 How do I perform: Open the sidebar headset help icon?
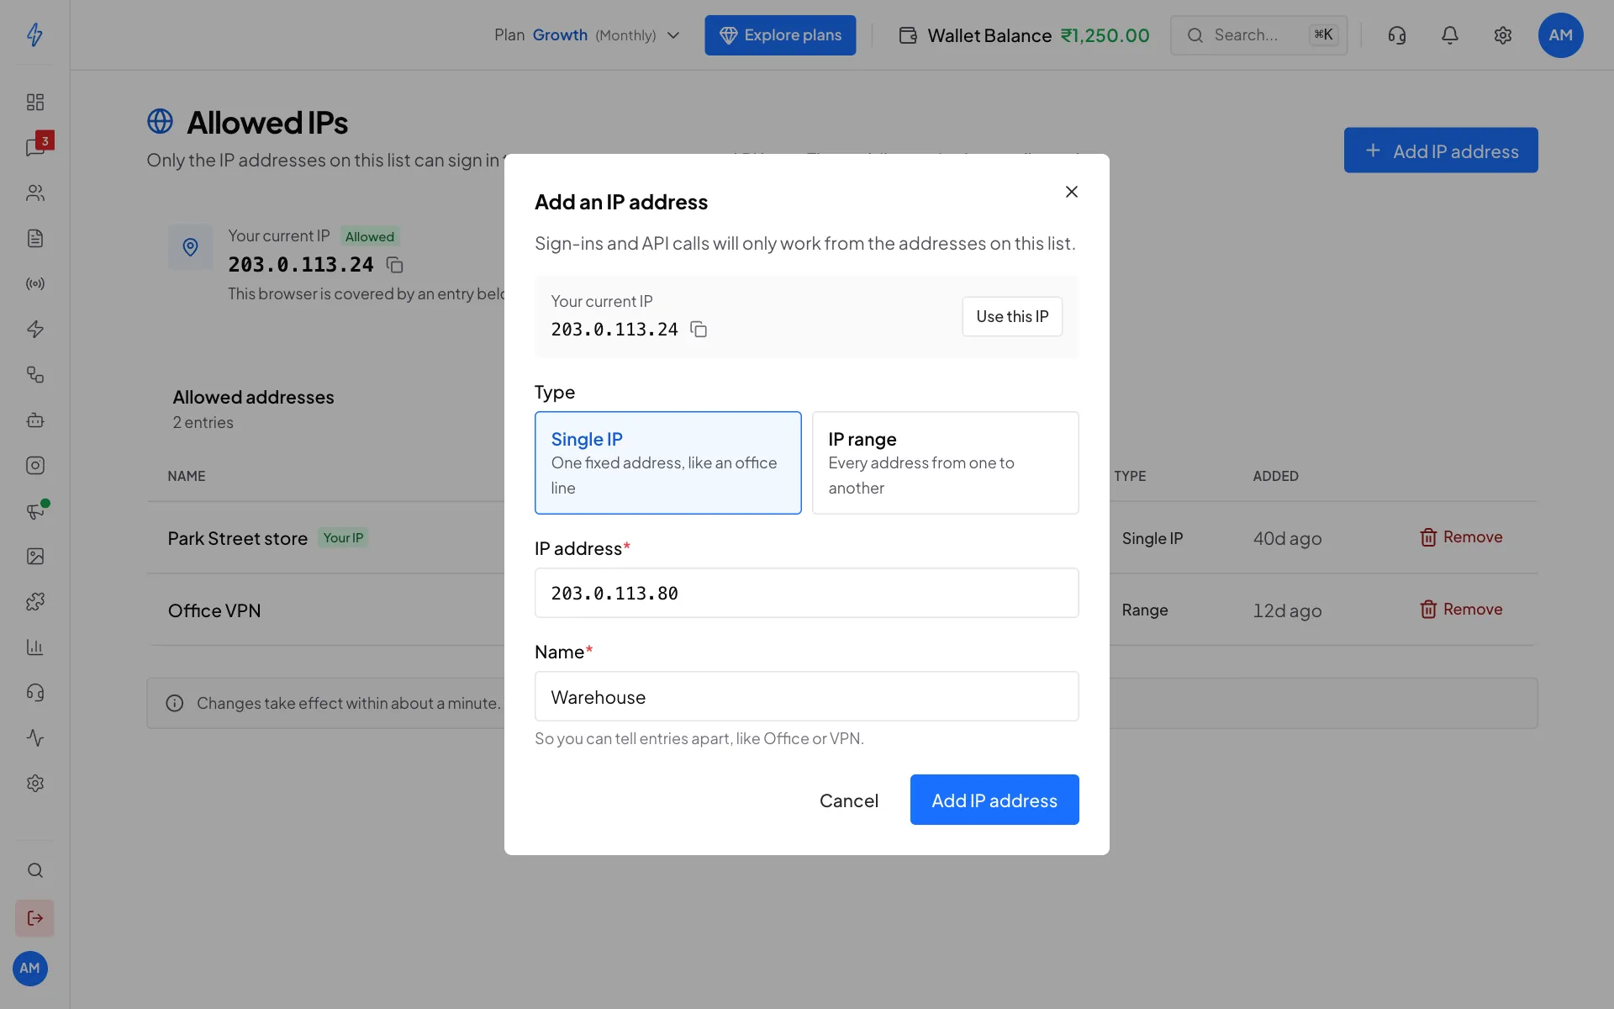pos(34,692)
